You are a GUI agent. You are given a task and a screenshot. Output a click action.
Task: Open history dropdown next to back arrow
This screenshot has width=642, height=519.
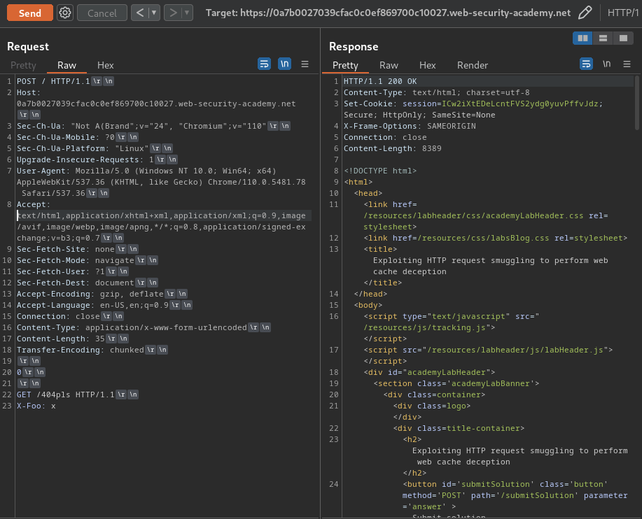[x=154, y=13]
